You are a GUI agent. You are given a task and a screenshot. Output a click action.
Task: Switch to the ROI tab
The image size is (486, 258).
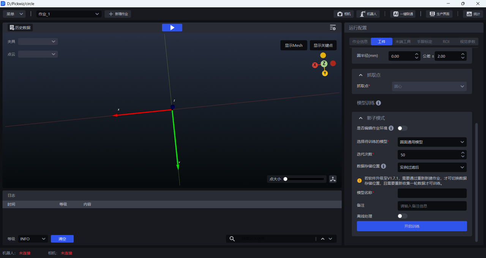point(446,42)
